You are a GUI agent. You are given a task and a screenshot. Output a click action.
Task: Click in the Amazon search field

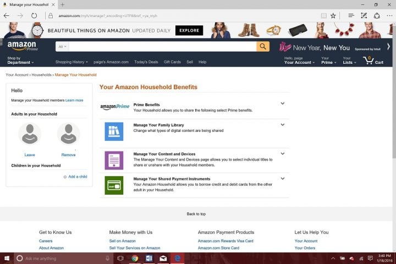163,47
